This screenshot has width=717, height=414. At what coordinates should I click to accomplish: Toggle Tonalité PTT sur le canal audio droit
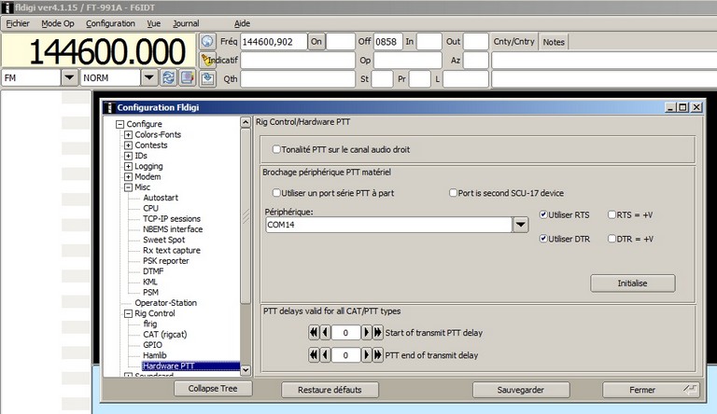(x=276, y=149)
